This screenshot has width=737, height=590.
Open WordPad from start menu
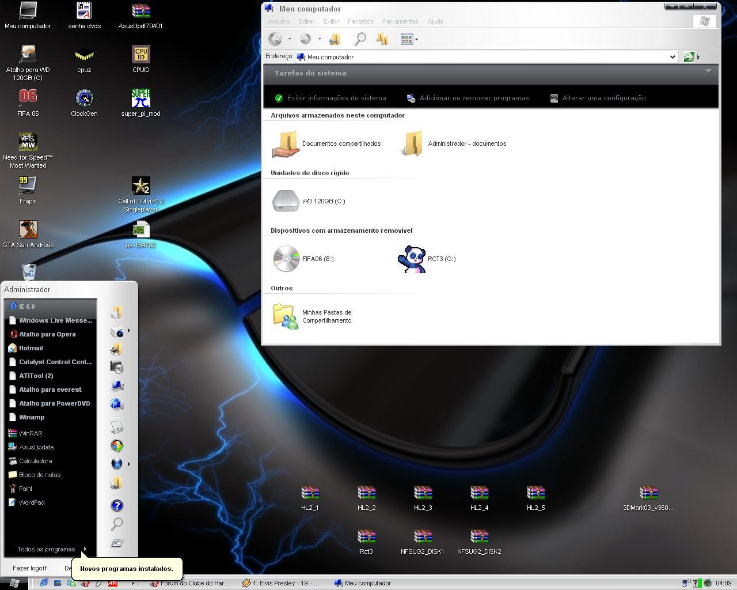[51, 502]
